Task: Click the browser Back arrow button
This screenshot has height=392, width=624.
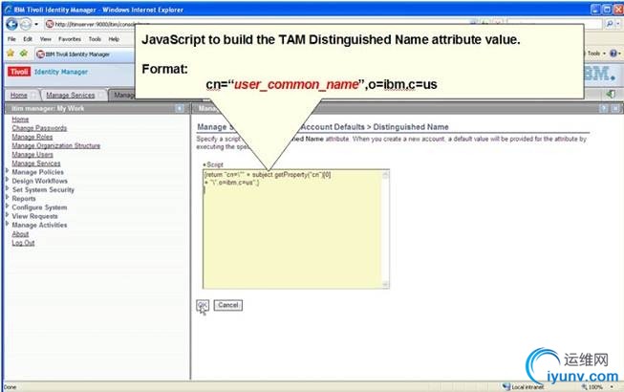Action: pyautogui.click(x=11, y=24)
